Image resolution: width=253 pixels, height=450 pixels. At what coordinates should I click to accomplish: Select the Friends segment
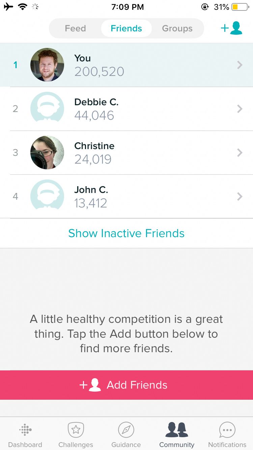click(126, 28)
